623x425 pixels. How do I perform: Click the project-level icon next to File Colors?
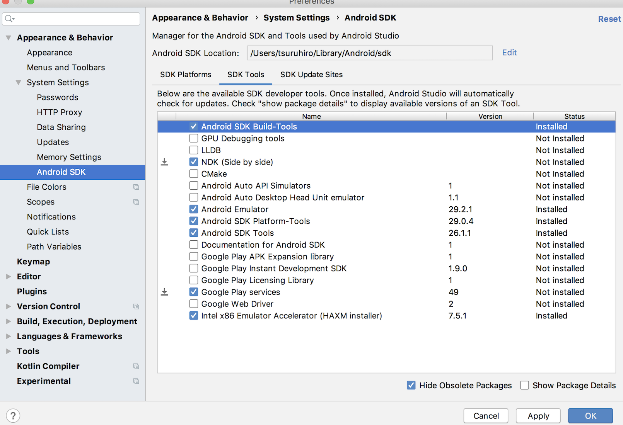(x=136, y=187)
